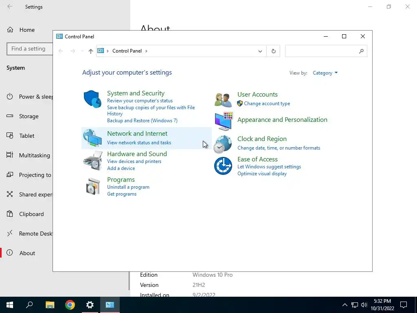Screen dimensions: 417x313
Task: Click Optimize visual display link
Action: coord(262,174)
